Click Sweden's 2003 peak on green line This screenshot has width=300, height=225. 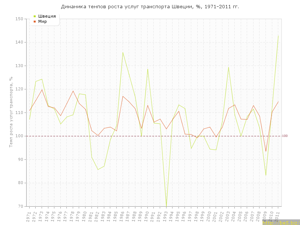pos(228,67)
